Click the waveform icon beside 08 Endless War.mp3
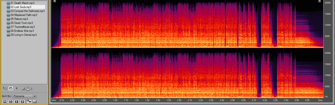This screenshot has width=335, height=105. [x=8, y=30]
